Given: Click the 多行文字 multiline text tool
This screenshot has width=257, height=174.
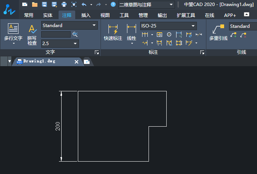Looking at the screenshot, I should 13,32.
